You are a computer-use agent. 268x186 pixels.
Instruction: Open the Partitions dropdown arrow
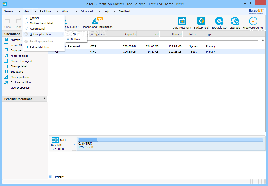point(58,11)
